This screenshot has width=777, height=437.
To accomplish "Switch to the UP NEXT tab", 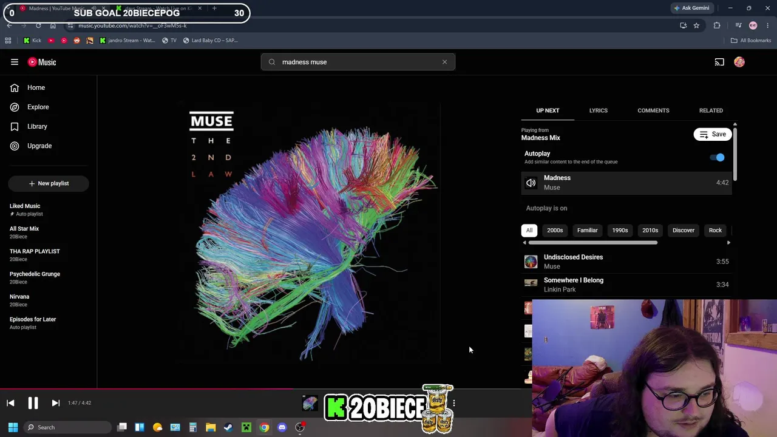I will tap(548, 110).
